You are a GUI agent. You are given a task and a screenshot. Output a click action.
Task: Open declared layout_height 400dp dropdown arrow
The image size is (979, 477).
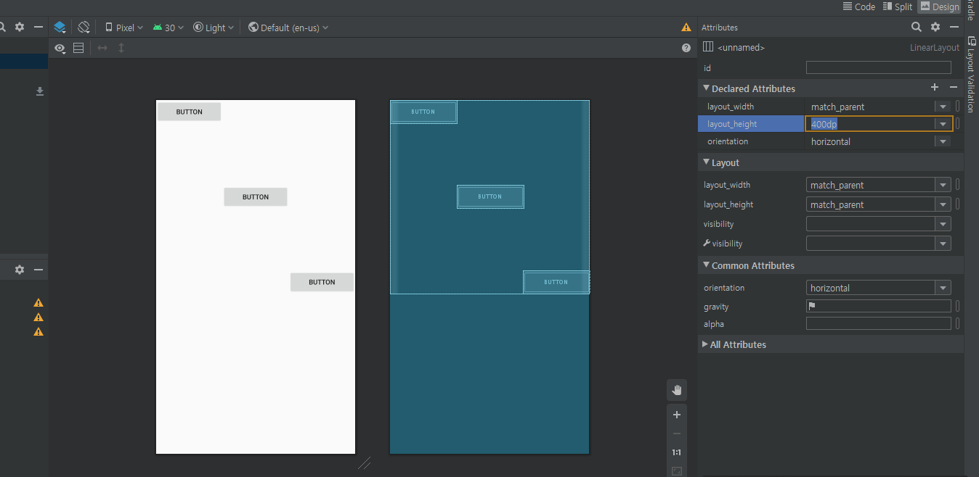click(x=943, y=124)
